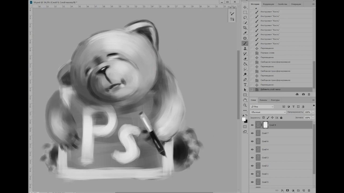Open Непрозрачность opacity dropdown arrow
344x193 pixels.
[313, 112]
